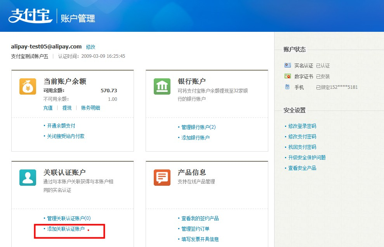Click the bound phone 已绑定152****5181 text

click(337, 87)
